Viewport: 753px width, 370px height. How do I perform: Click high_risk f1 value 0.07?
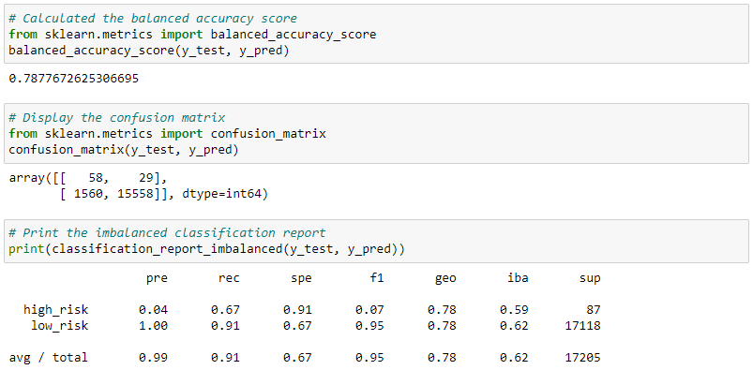369,310
